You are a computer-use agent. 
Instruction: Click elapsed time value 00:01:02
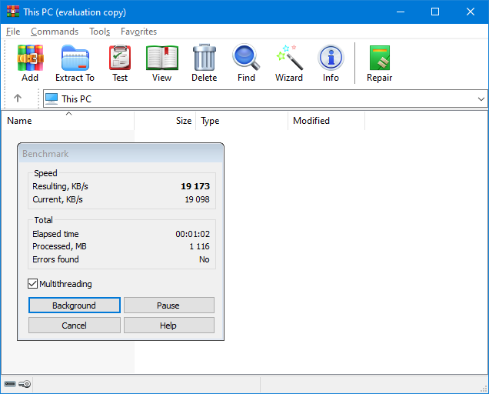tap(193, 234)
